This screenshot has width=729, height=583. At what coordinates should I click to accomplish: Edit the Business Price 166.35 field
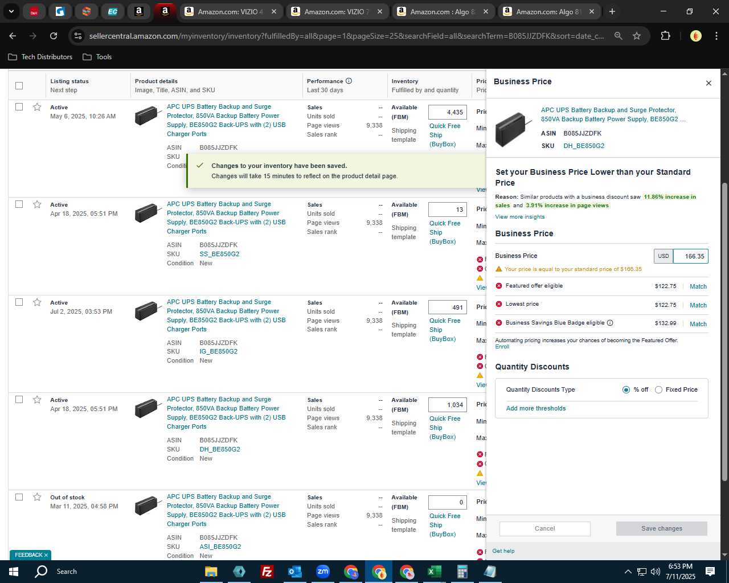pyautogui.click(x=690, y=256)
